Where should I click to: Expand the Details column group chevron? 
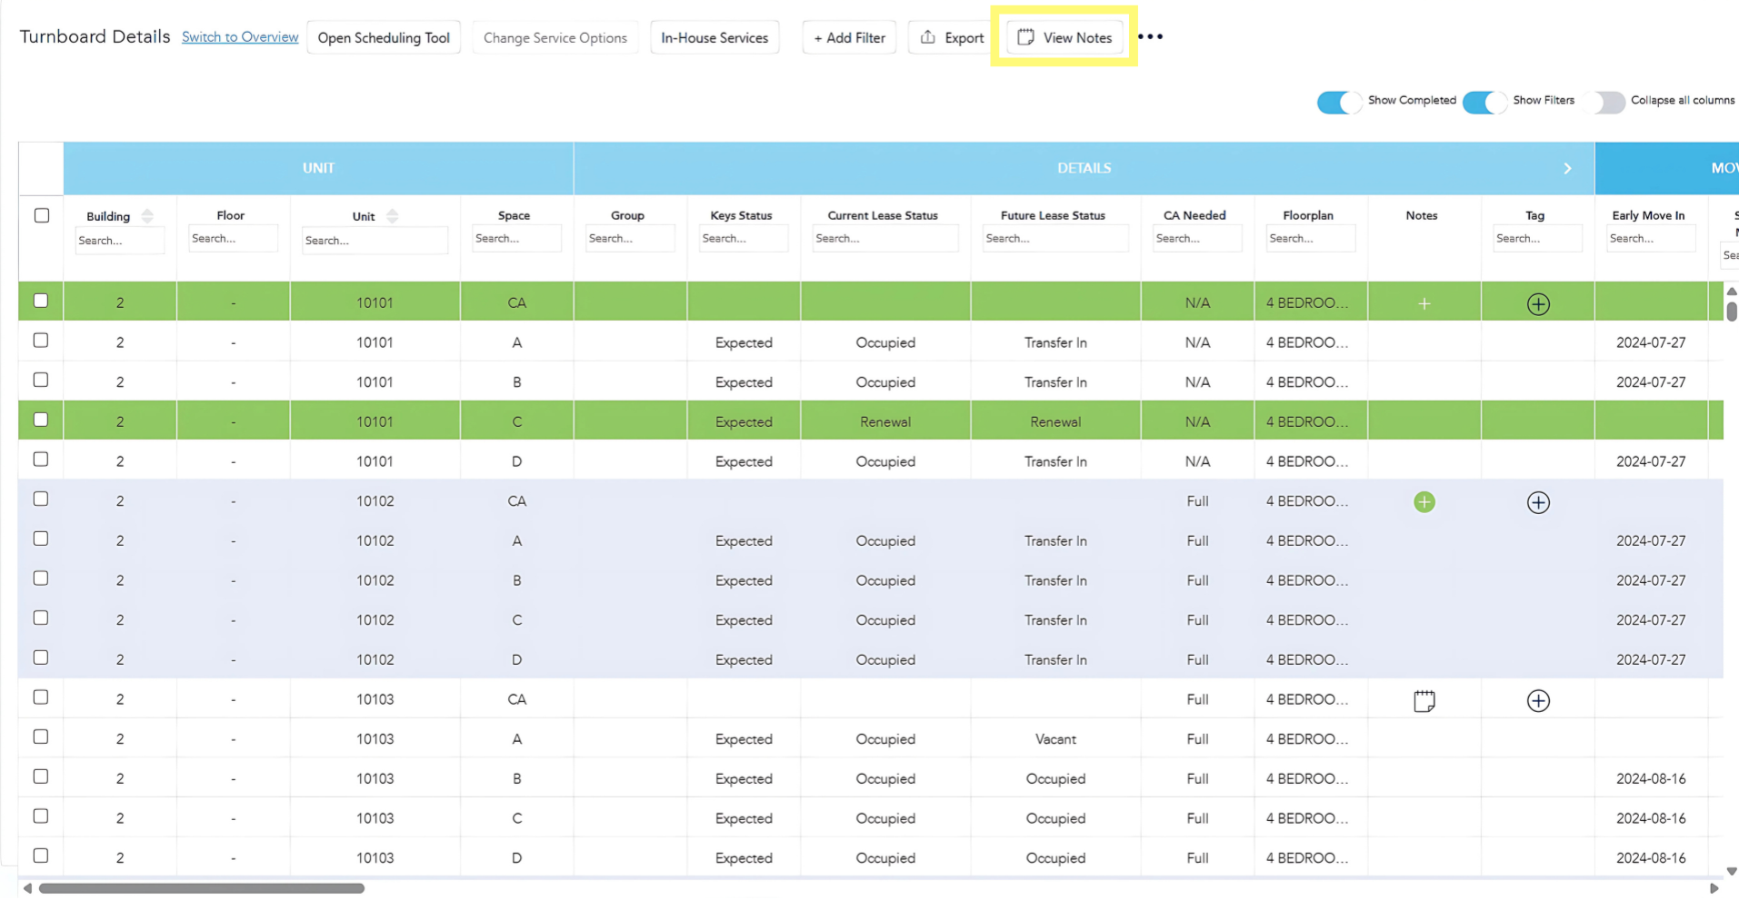click(x=1566, y=168)
